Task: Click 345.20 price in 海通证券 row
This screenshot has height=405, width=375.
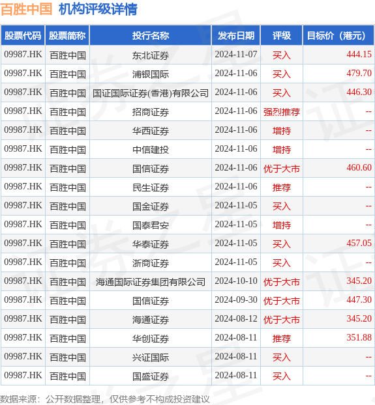Action: tap(359, 318)
